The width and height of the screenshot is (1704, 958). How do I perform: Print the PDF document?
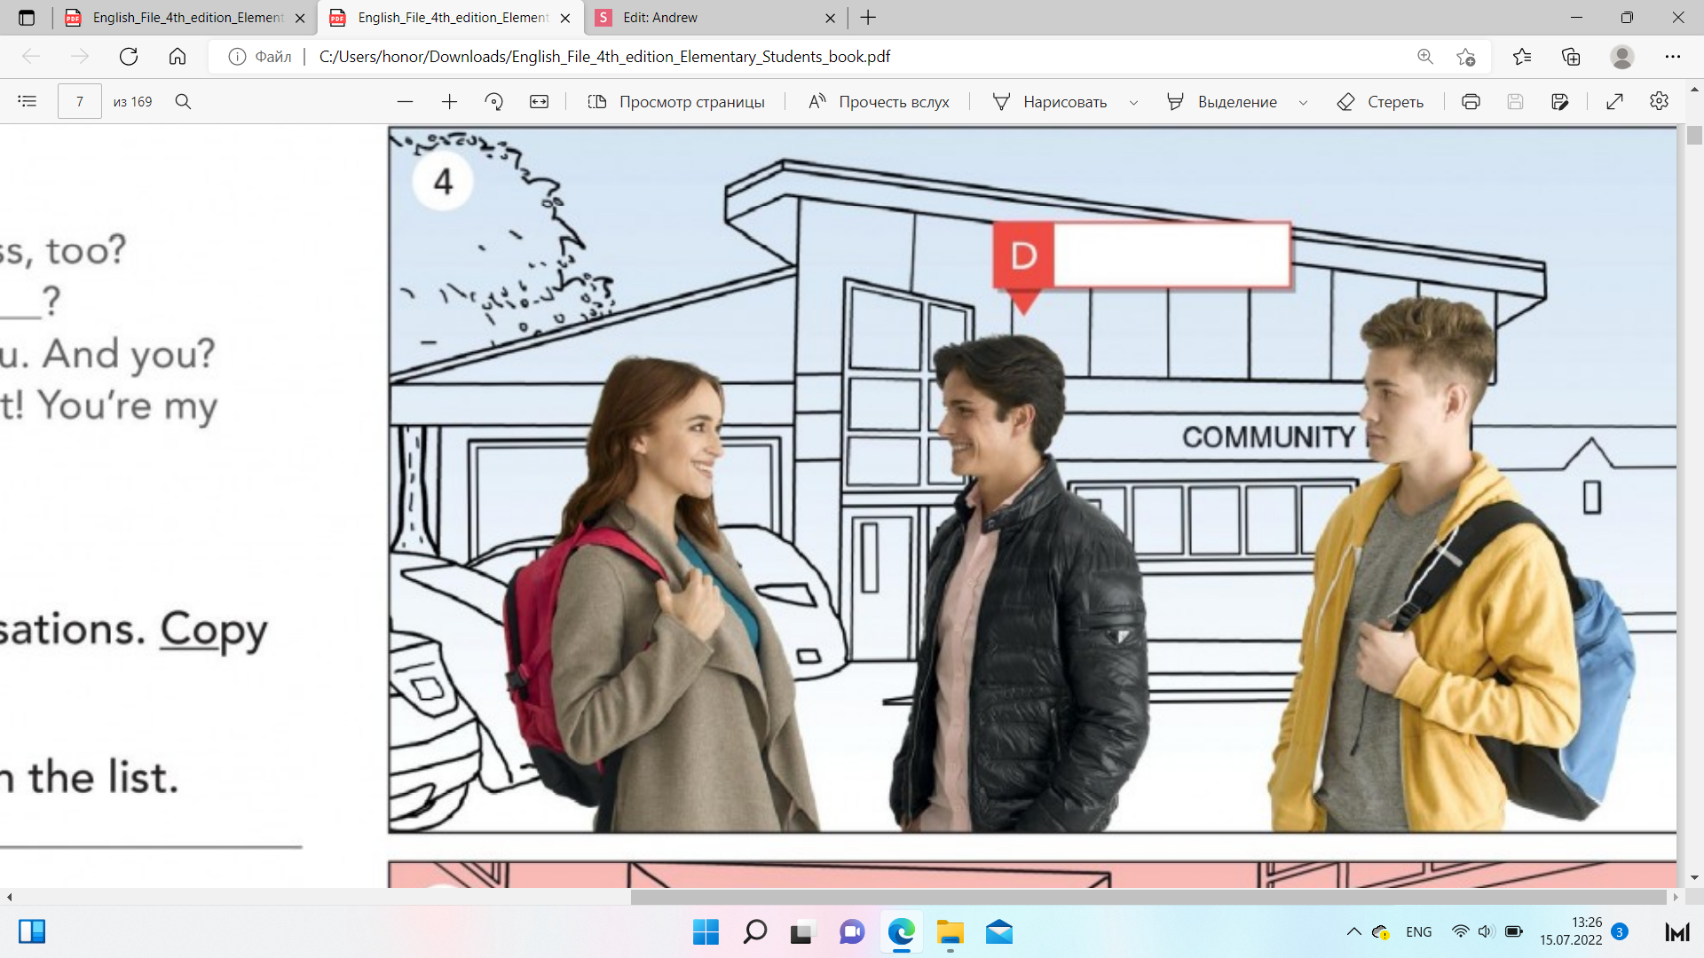[1471, 102]
